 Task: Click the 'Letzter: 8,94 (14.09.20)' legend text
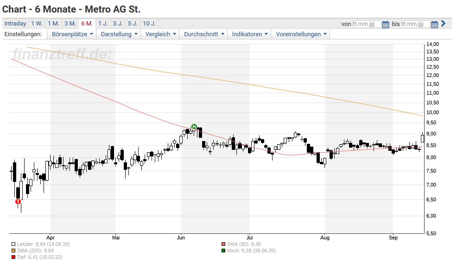[44, 244]
